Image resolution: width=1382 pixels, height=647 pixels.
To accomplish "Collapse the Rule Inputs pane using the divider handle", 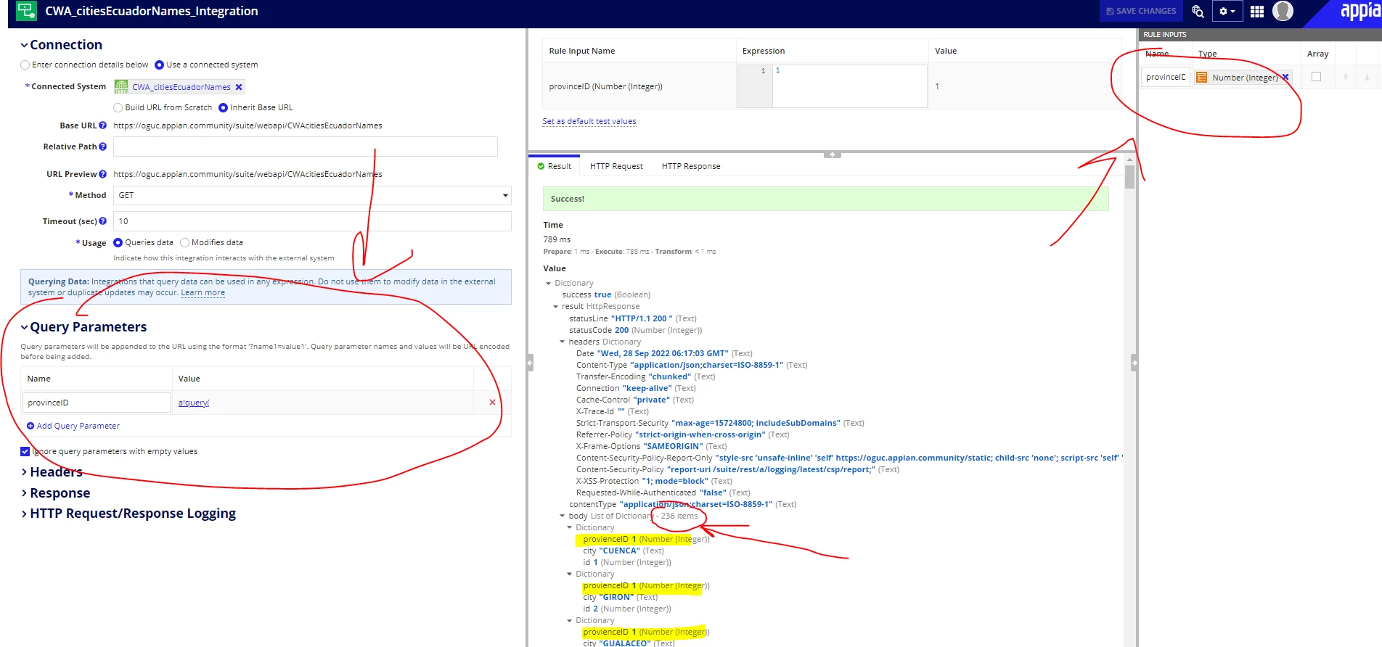I will 1134,363.
